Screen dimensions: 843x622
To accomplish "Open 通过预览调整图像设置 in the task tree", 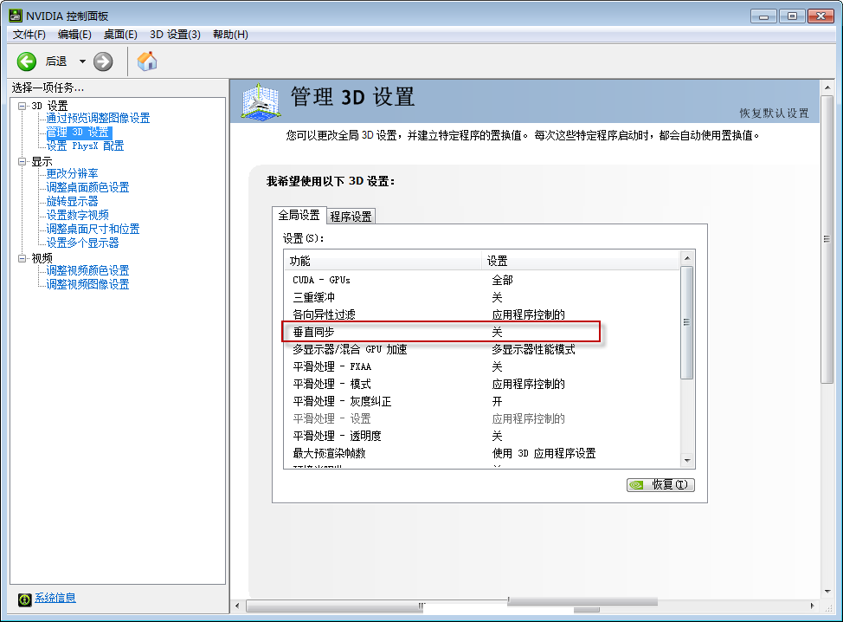I will click(98, 118).
